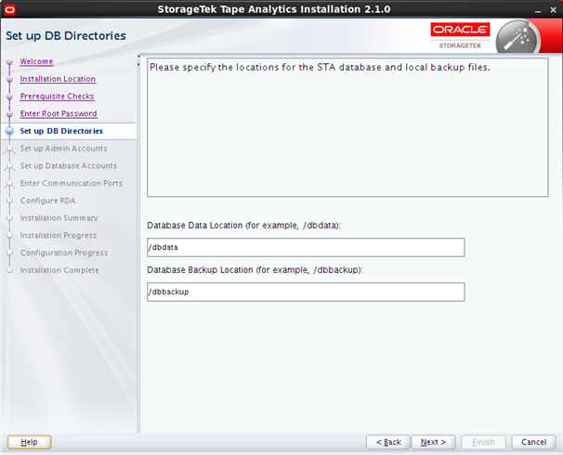Click the Enter Communication Ports step
The image size is (563, 455).
click(x=72, y=183)
